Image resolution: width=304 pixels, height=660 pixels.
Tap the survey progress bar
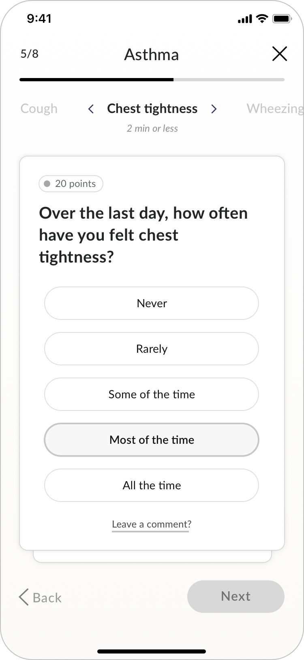click(x=152, y=80)
